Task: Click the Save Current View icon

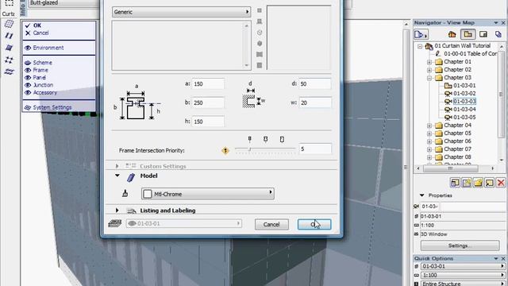Action: (455, 183)
